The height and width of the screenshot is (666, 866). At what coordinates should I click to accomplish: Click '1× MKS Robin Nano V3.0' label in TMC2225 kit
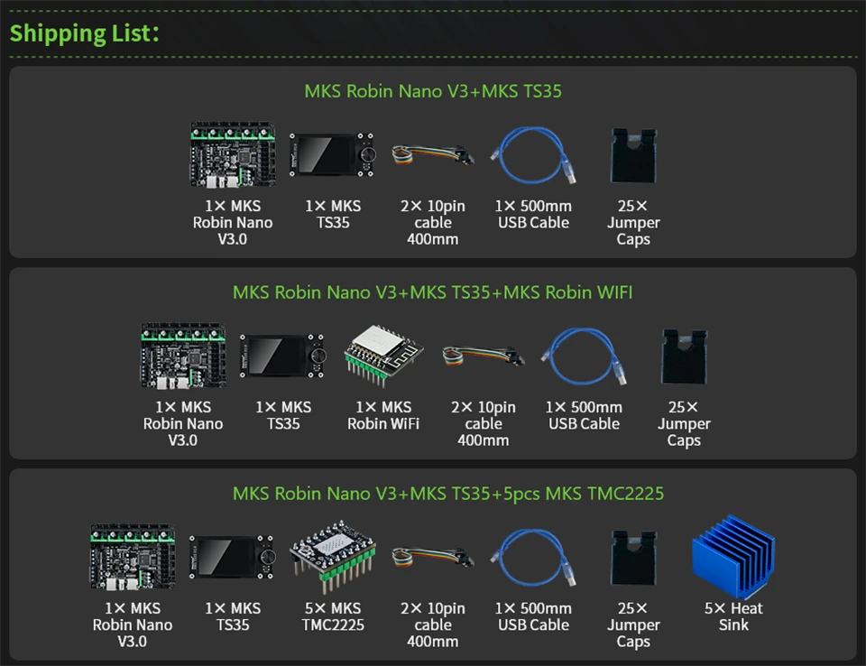point(133,624)
